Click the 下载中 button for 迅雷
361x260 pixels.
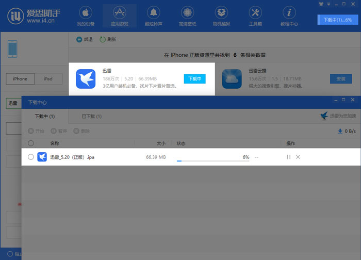point(194,79)
